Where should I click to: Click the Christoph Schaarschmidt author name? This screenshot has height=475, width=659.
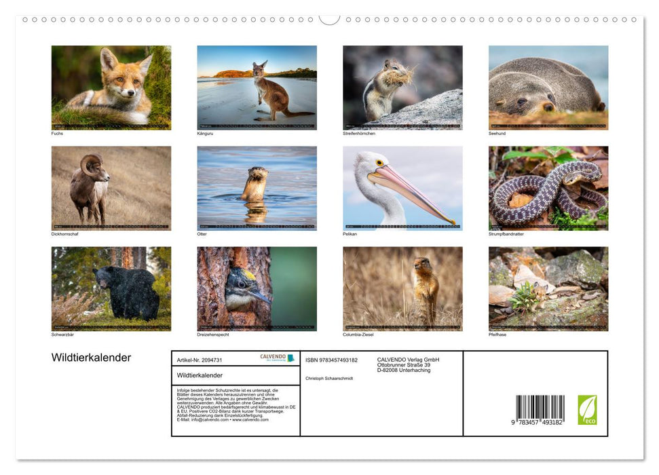pyautogui.click(x=330, y=379)
